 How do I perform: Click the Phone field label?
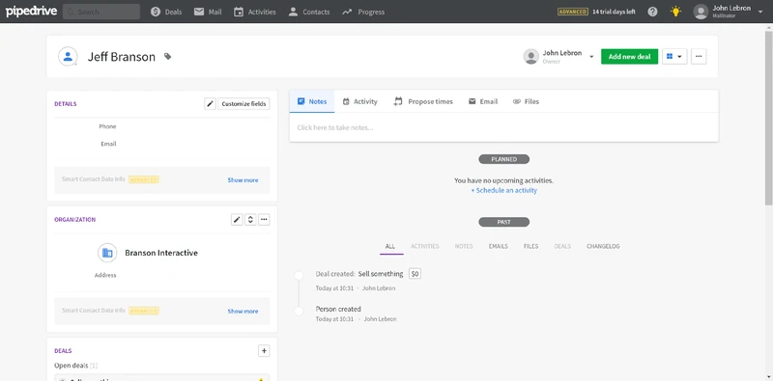click(x=107, y=126)
